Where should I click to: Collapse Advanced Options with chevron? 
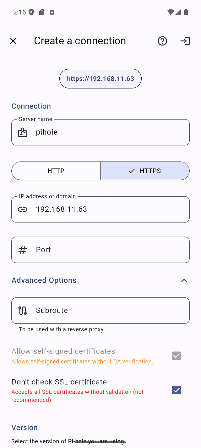tap(184, 280)
